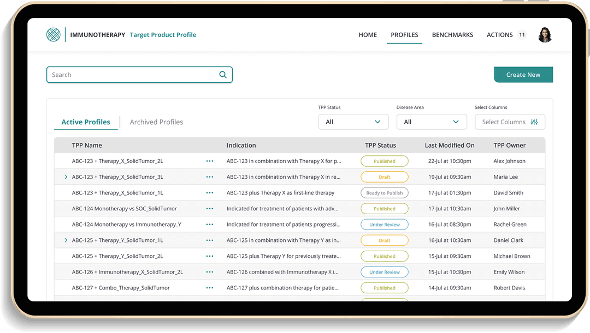The height and width of the screenshot is (333, 590).
Task: Focus the Search input field
Action: pyautogui.click(x=131, y=75)
